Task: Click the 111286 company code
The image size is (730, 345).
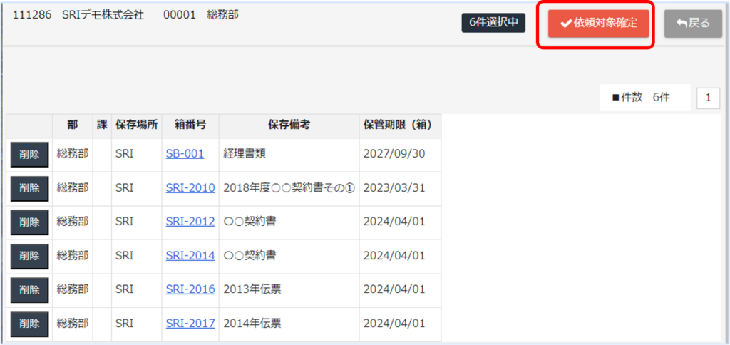Action: pos(32,16)
